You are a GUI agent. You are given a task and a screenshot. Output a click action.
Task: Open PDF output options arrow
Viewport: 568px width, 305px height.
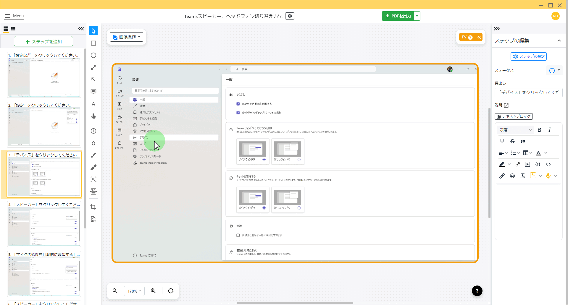[417, 16]
